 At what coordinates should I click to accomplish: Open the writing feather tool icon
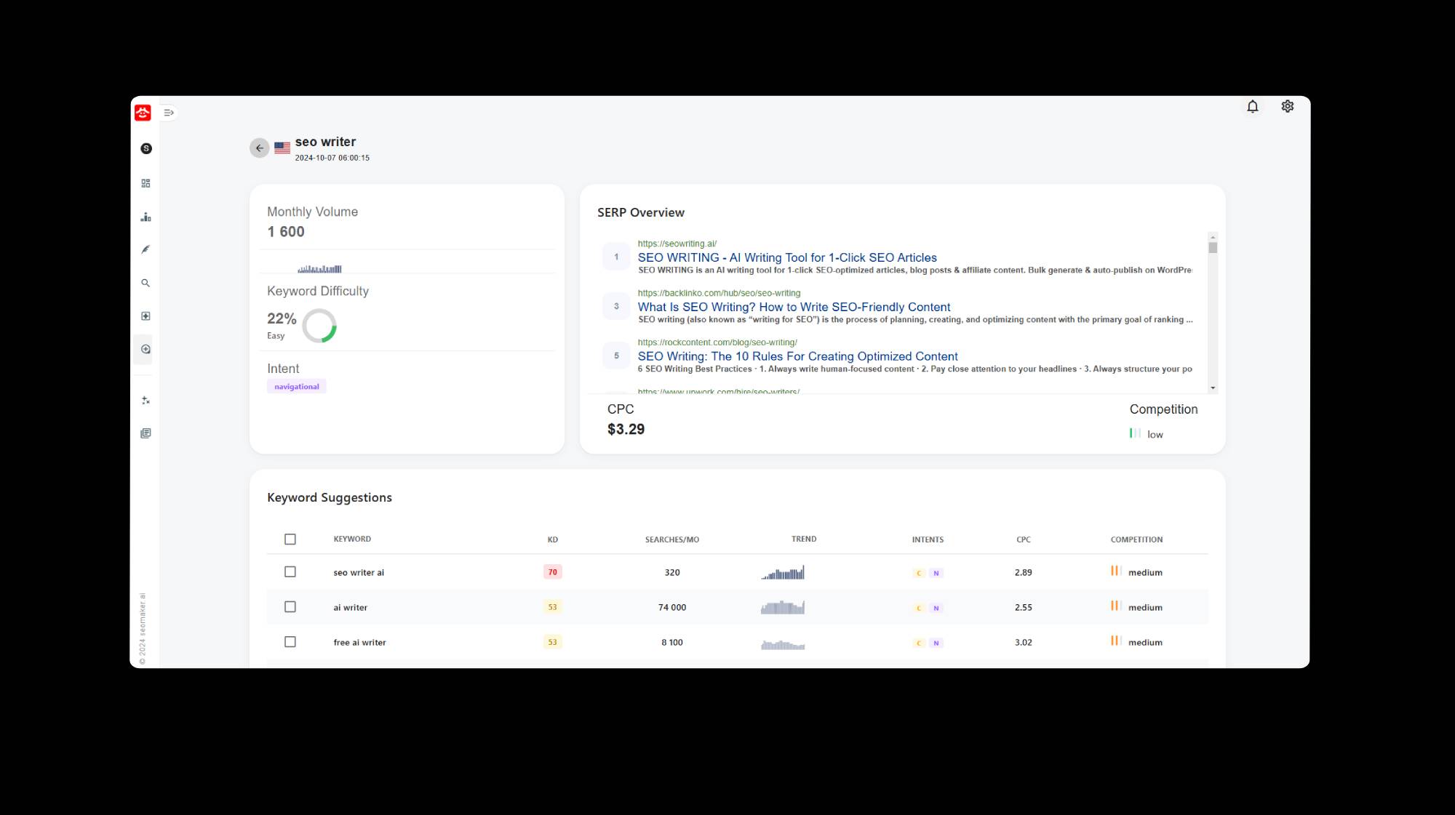coord(145,249)
